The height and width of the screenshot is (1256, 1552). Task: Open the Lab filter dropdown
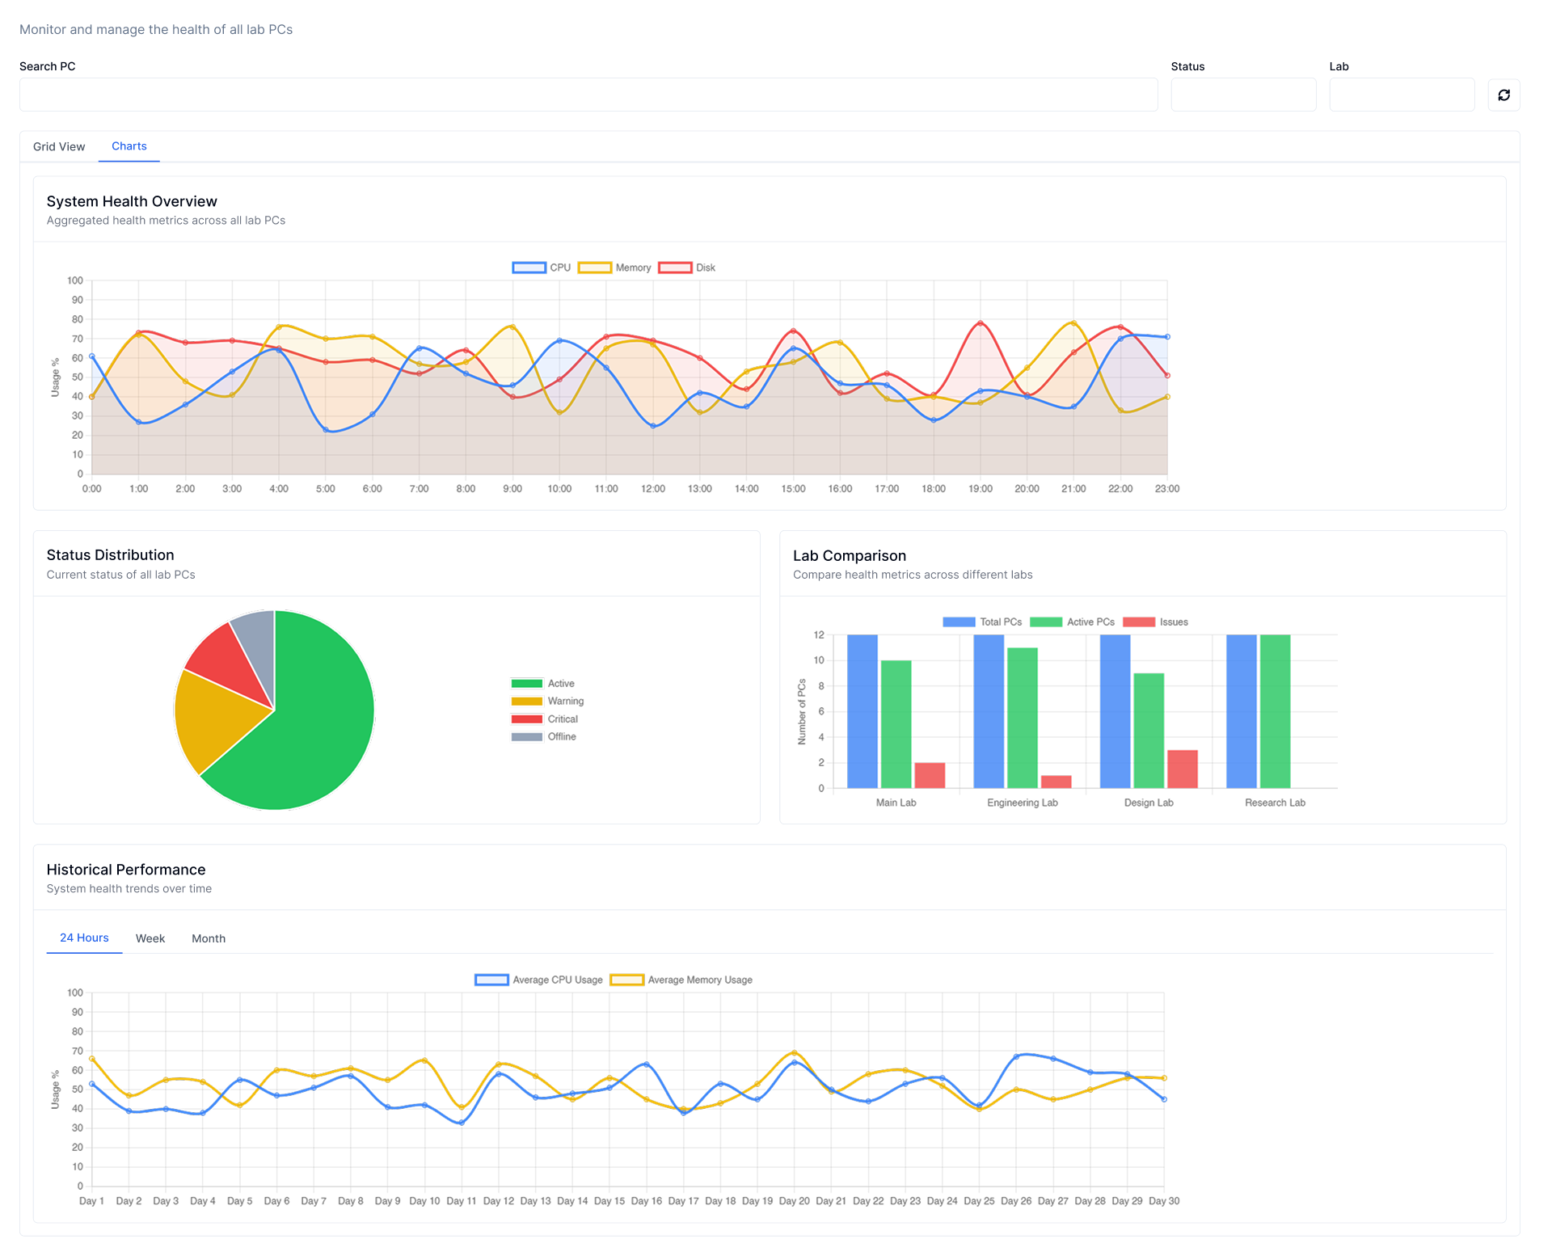tap(1402, 95)
